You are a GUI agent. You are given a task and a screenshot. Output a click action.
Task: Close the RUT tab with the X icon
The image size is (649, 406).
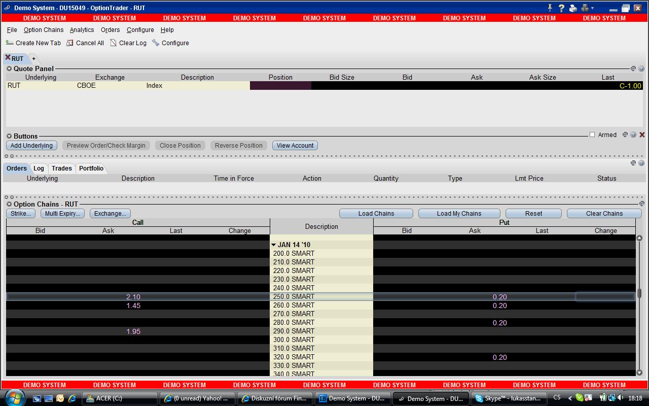point(8,57)
